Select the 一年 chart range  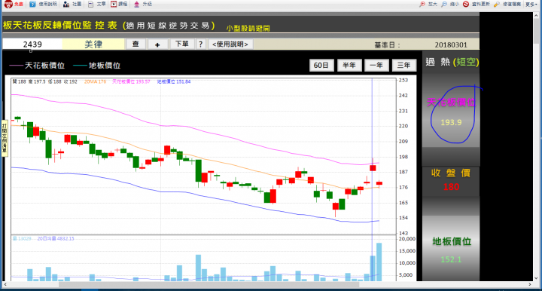pos(376,65)
